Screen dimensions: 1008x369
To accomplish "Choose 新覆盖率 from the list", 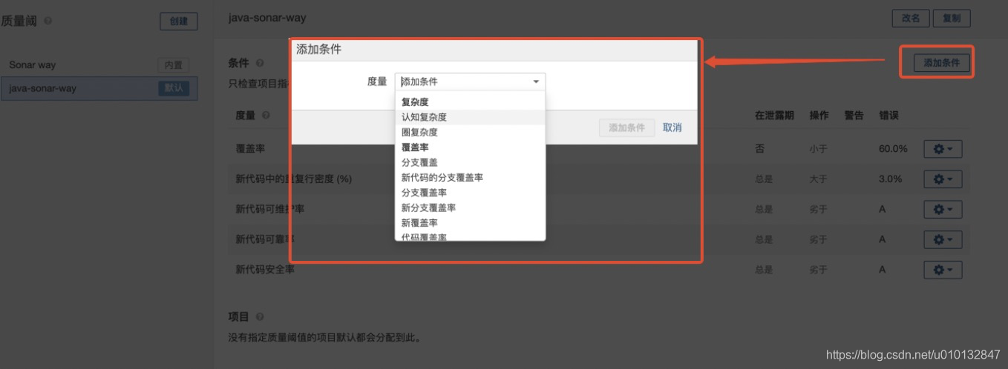I will click(x=470, y=222).
